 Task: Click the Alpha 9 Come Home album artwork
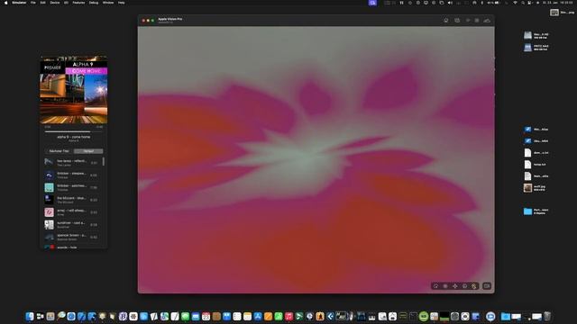coord(74,90)
